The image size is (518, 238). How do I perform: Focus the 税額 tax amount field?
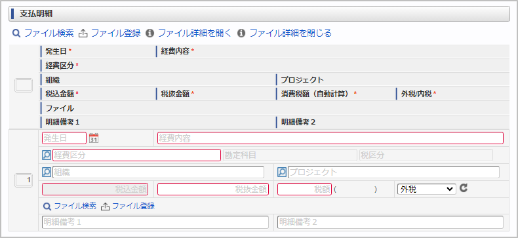tap(304, 189)
